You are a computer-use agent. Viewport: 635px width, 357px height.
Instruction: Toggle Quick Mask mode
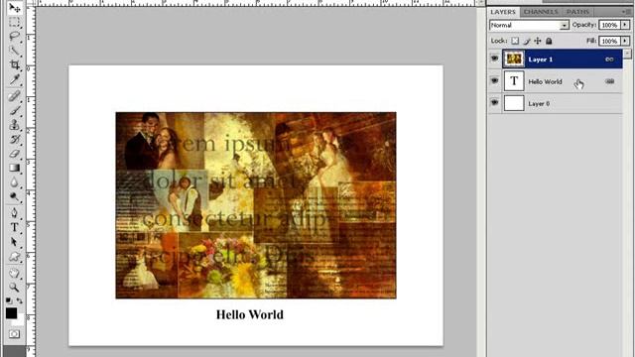(x=14, y=334)
